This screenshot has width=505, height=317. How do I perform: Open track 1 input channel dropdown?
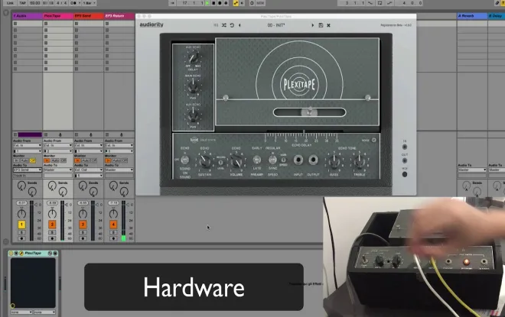[x=28, y=150]
